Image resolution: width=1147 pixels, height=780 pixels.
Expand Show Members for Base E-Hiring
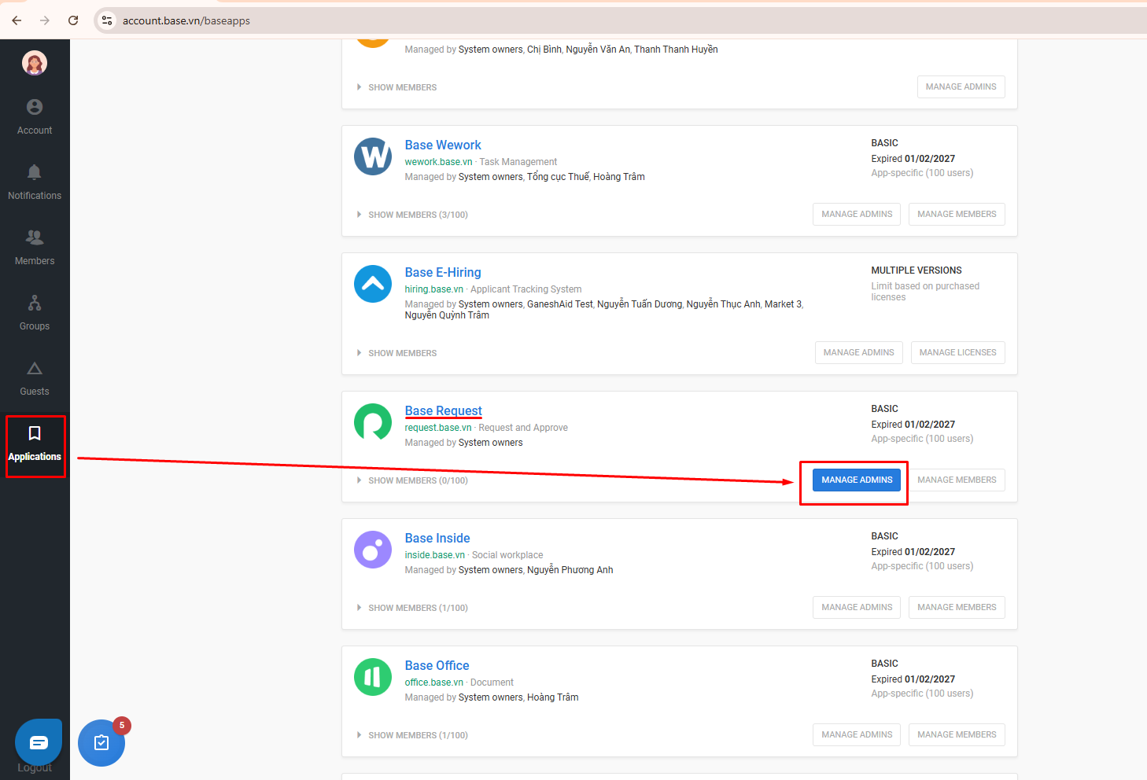[x=396, y=353]
